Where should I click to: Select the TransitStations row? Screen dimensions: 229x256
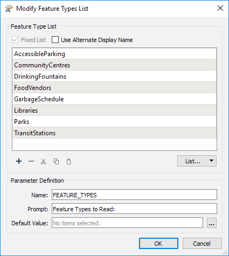click(114, 133)
